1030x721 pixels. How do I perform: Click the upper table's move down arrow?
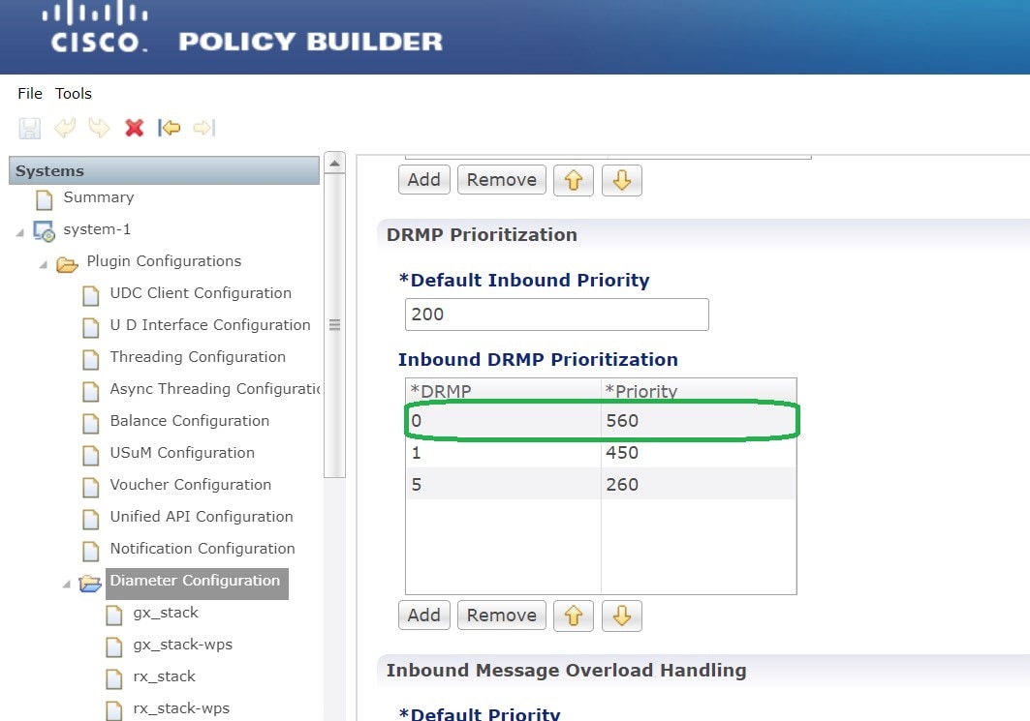(x=622, y=180)
